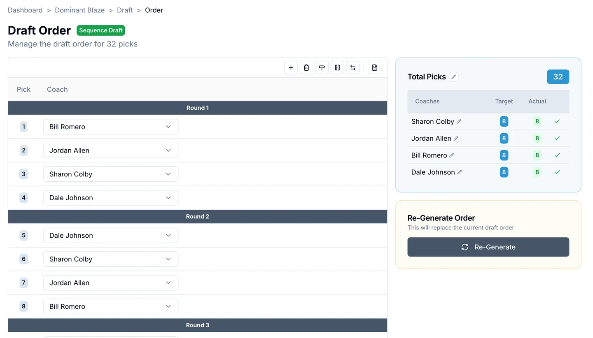Click the pick number 5 badge
The height and width of the screenshot is (338, 593).
pyautogui.click(x=23, y=235)
